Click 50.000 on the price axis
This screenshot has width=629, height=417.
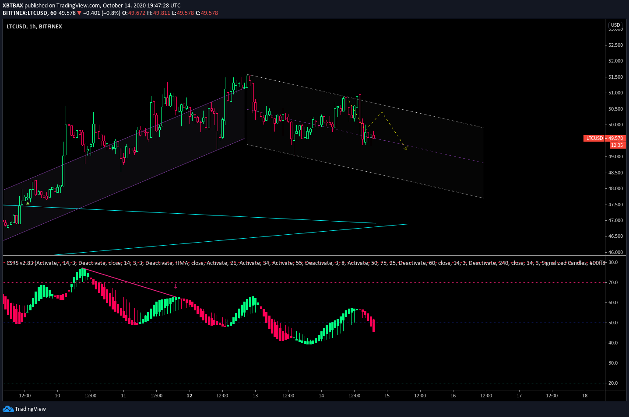pos(615,125)
